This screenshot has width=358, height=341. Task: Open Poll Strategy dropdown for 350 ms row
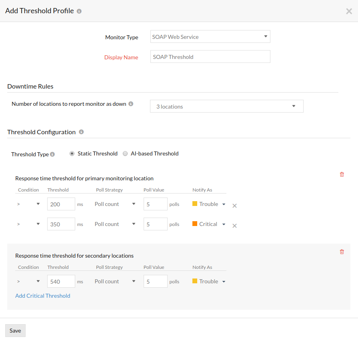point(115,224)
